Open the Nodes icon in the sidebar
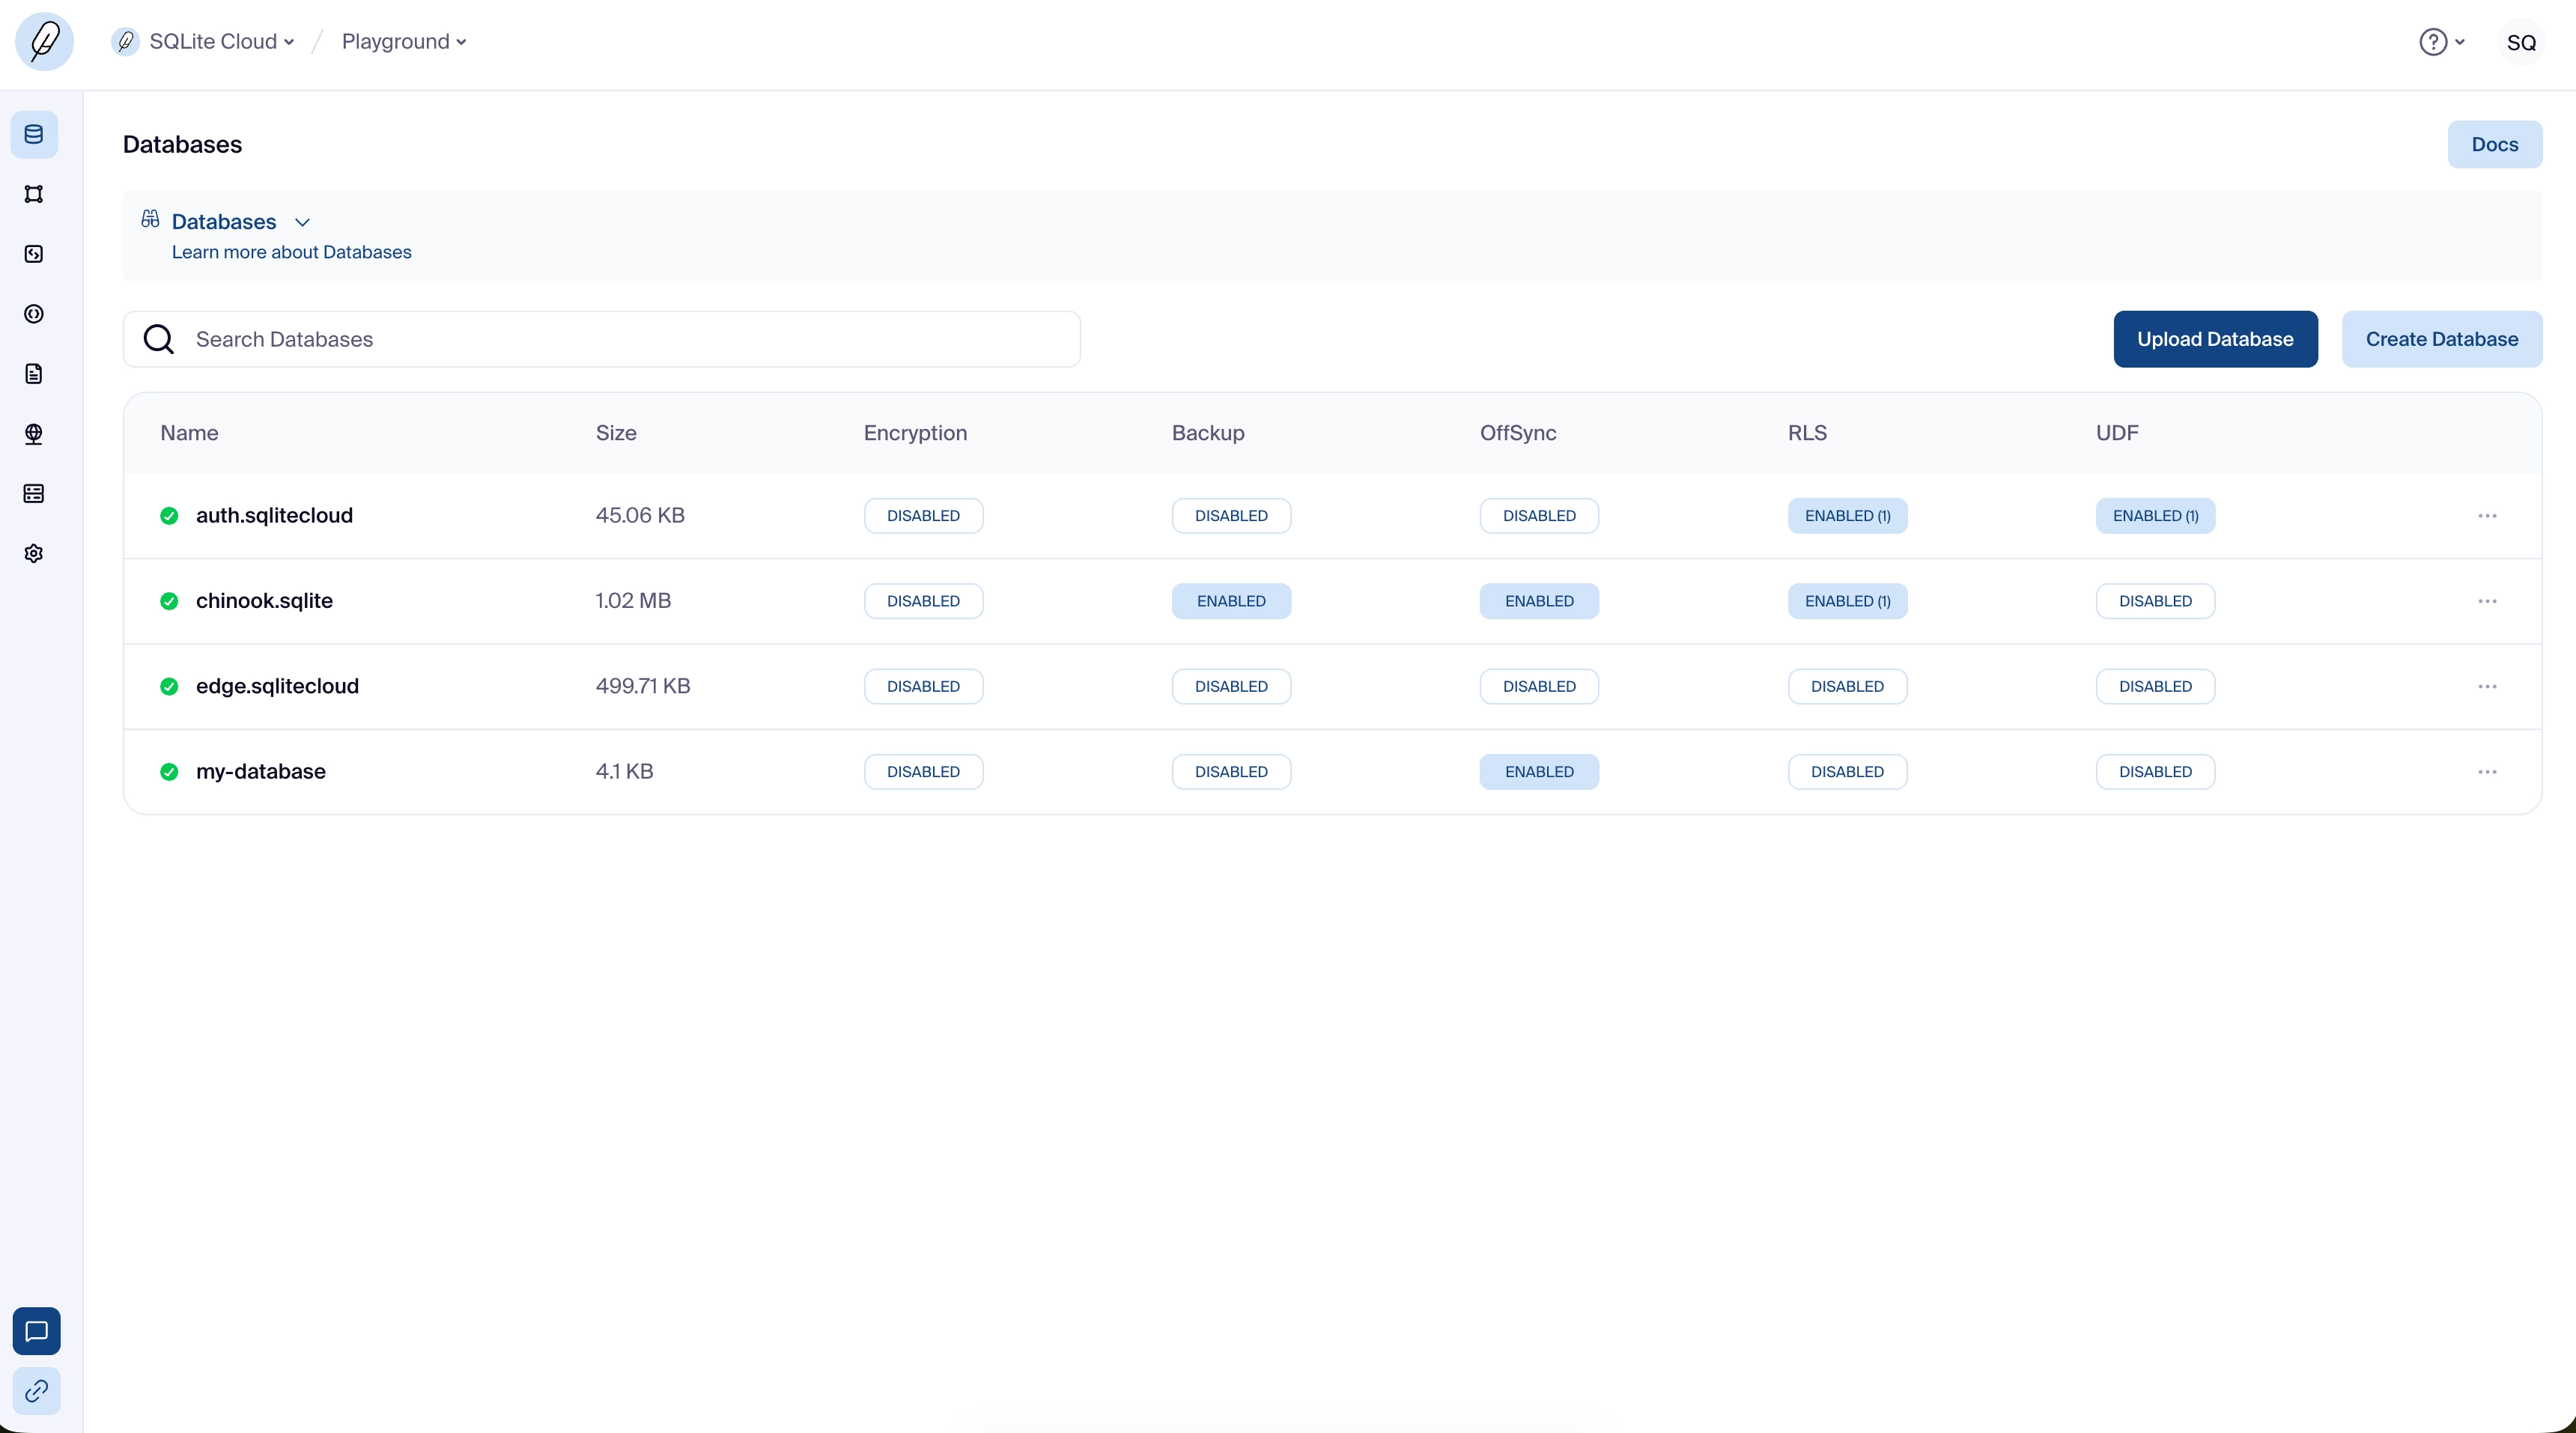The width and height of the screenshot is (2576, 1433). click(34, 194)
